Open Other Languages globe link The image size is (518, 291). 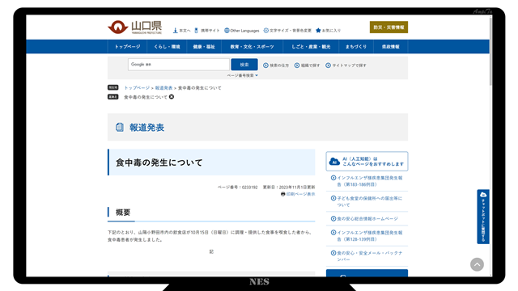click(242, 31)
